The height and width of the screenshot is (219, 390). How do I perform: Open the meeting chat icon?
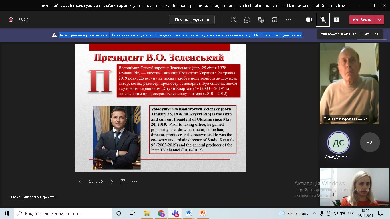tap(247, 20)
